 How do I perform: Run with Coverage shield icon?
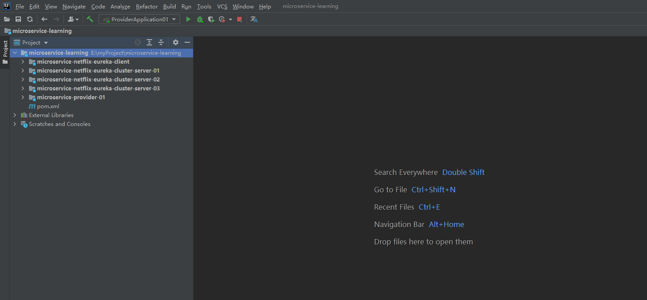pyautogui.click(x=211, y=19)
